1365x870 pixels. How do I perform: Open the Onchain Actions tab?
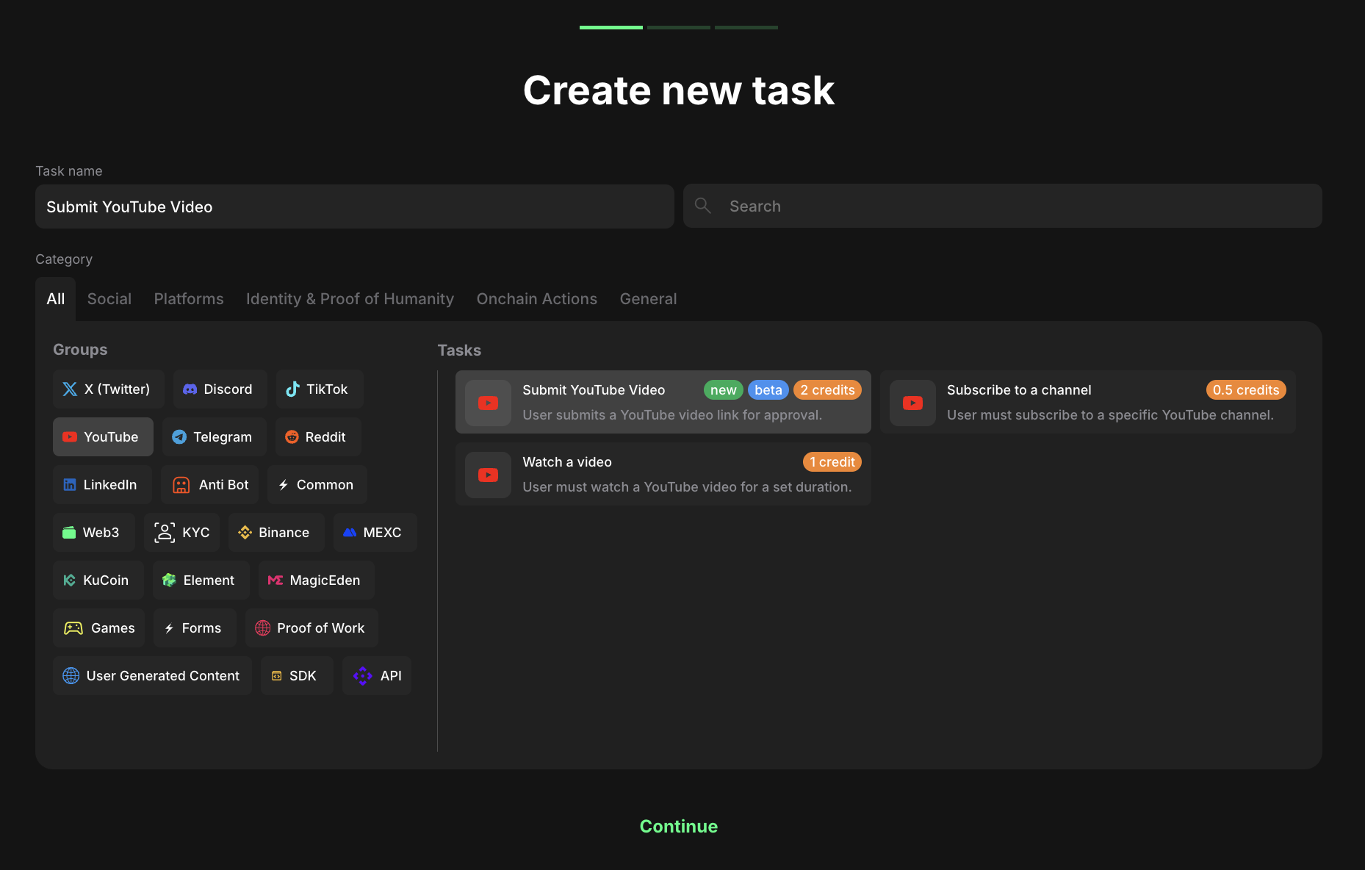click(x=537, y=299)
